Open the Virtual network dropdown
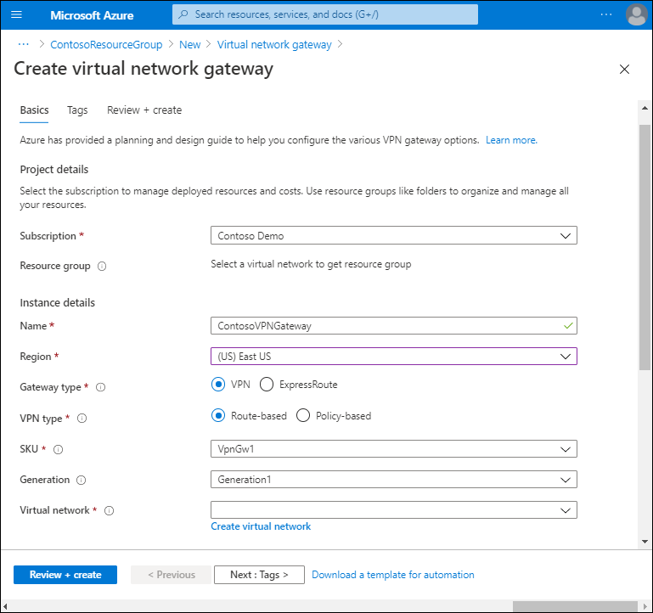Image resolution: width=653 pixels, height=613 pixels. pyautogui.click(x=393, y=509)
